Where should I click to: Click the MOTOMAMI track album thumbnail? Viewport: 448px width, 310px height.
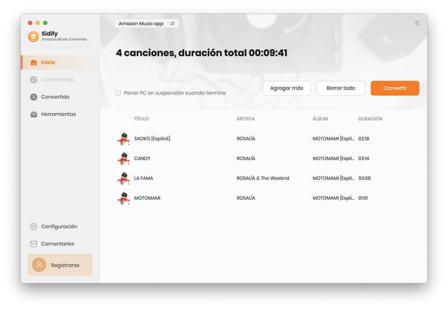(123, 198)
